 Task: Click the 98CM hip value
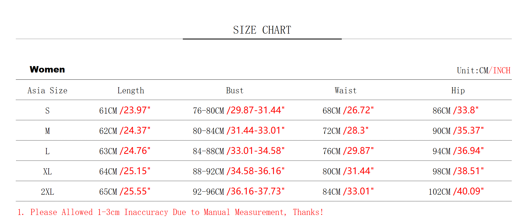point(442,172)
